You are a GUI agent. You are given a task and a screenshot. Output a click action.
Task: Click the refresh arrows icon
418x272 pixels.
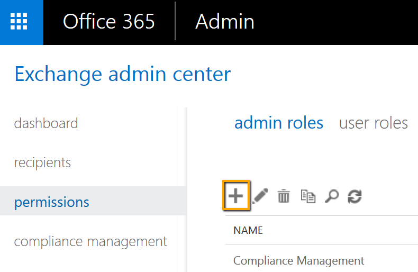pyautogui.click(x=355, y=196)
